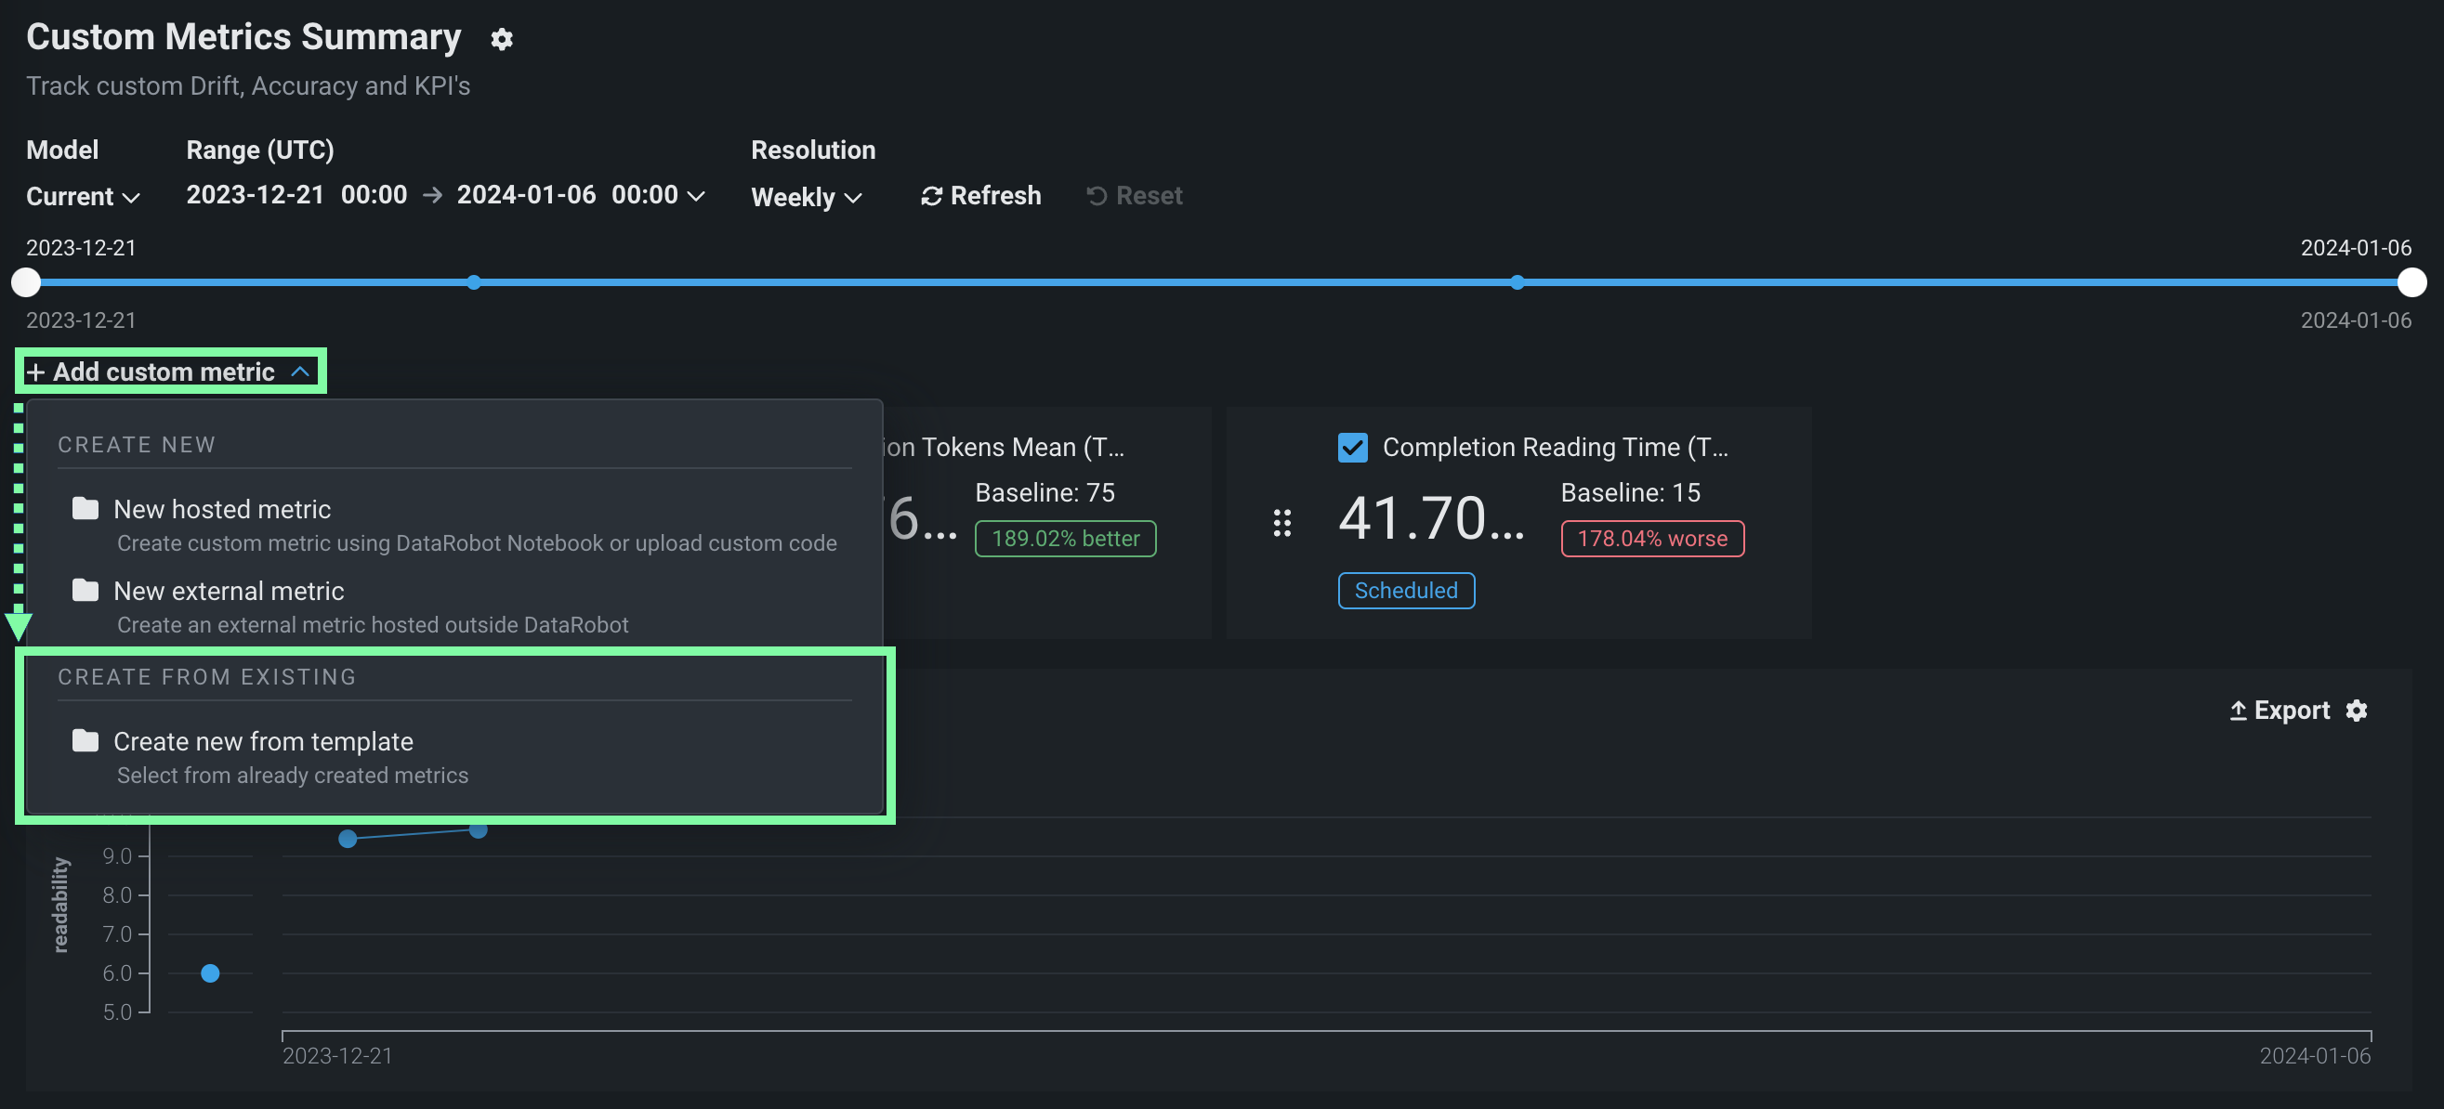Choose Create new from template

click(263, 742)
